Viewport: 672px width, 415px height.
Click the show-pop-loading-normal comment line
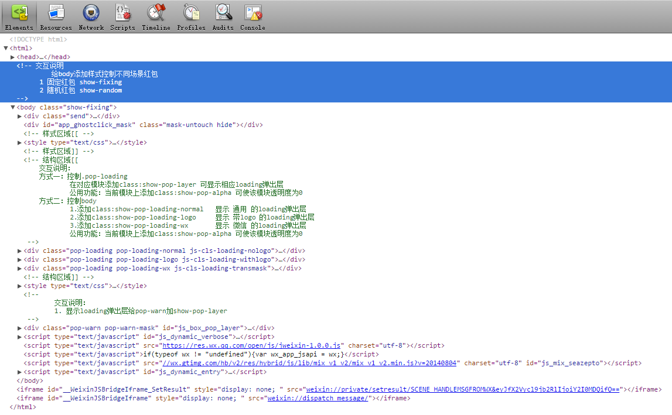[187, 209]
